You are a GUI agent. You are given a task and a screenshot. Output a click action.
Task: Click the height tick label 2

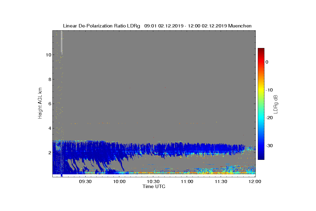50,153
